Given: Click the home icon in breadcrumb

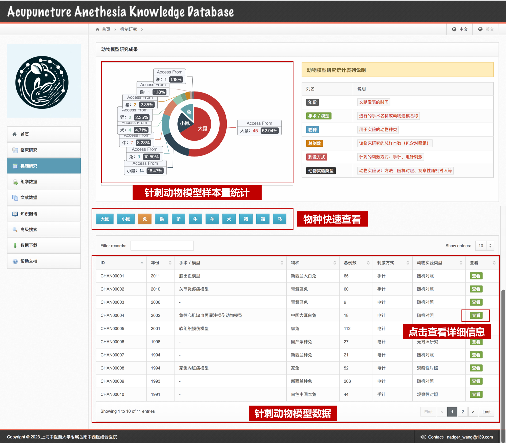Looking at the screenshot, I should 97,29.
